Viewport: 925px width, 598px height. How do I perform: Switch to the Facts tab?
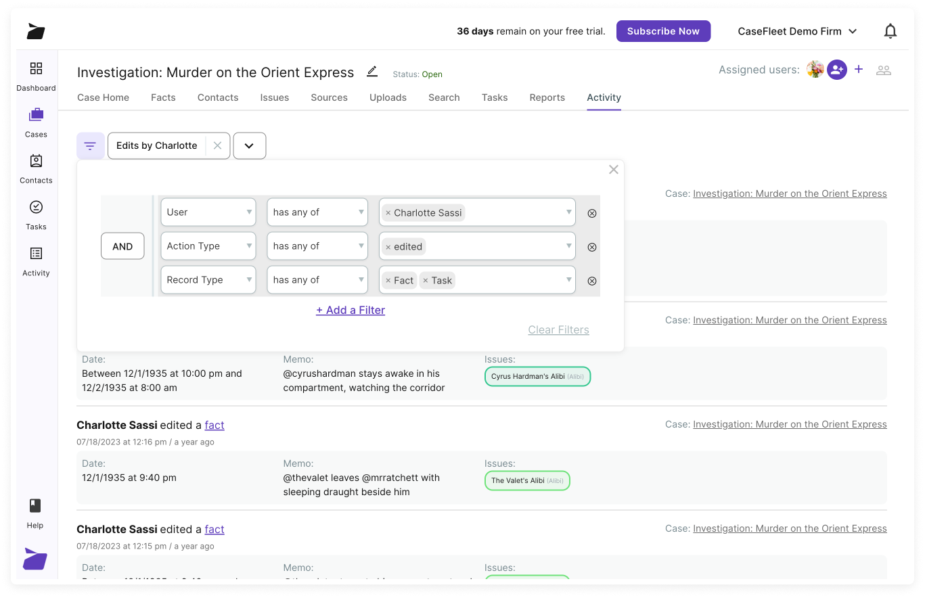(x=163, y=97)
